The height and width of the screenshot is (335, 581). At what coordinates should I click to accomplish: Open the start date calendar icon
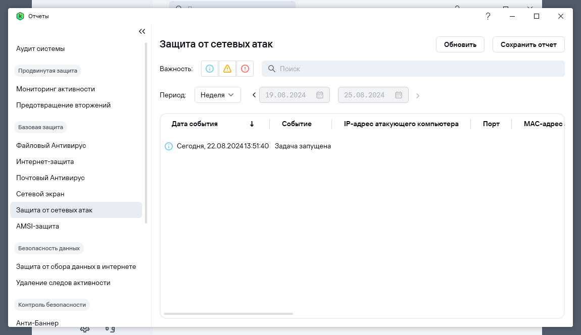click(x=320, y=95)
